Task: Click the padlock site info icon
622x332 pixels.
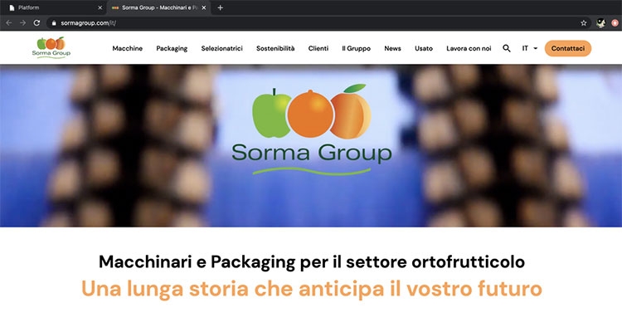Action: [x=54, y=23]
